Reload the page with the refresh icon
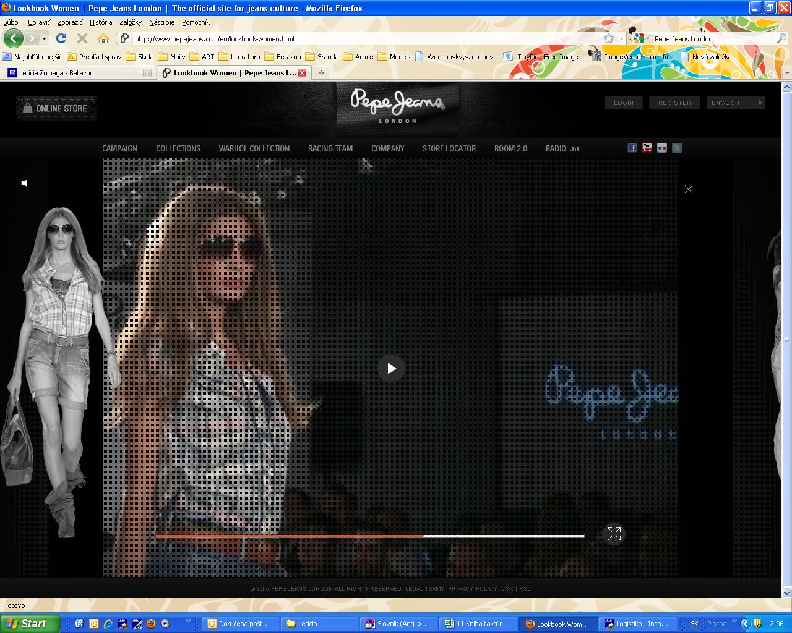Image resolution: width=792 pixels, height=633 pixels. pos(61,38)
